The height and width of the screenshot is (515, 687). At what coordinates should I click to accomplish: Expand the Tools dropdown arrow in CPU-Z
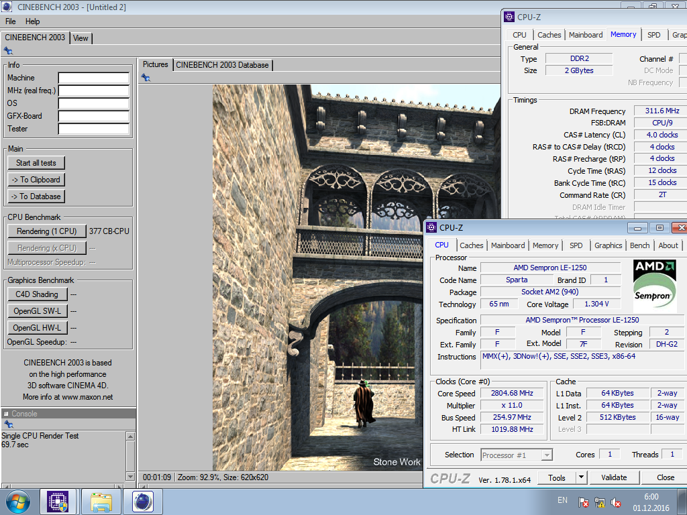coord(582,477)
